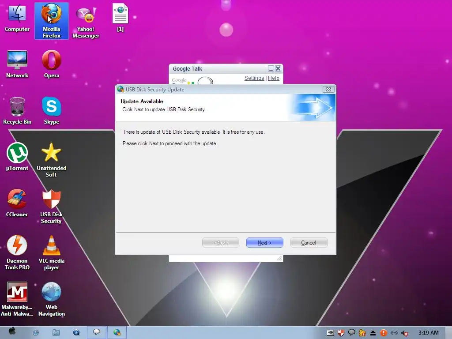The image size is (452, 339).
Task: Launch CCleaner from the desktop
Action: pyautogui.click(x=17, y=203)
